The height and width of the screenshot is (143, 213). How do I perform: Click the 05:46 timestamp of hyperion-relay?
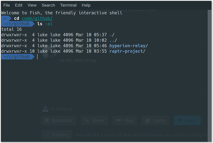(100, 46)
